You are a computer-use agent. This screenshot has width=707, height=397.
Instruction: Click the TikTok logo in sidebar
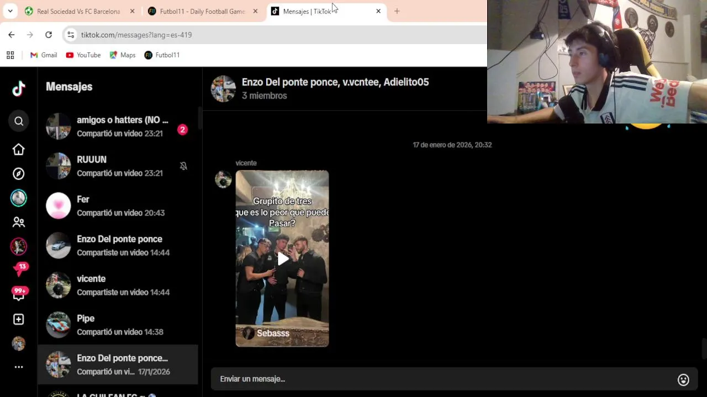click(19, 89)
